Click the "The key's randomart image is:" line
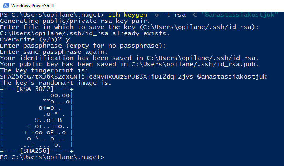The height and width of the screenshot is (166, 284). click(x=56, y=83)
